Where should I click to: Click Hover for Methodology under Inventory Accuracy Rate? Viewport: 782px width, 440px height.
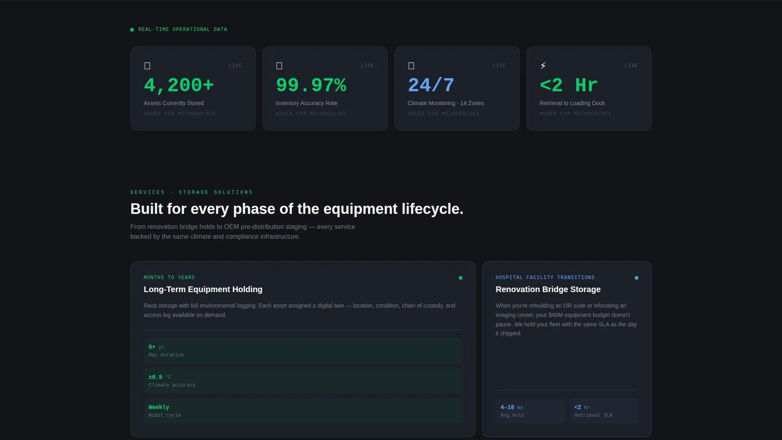point(312,114)
